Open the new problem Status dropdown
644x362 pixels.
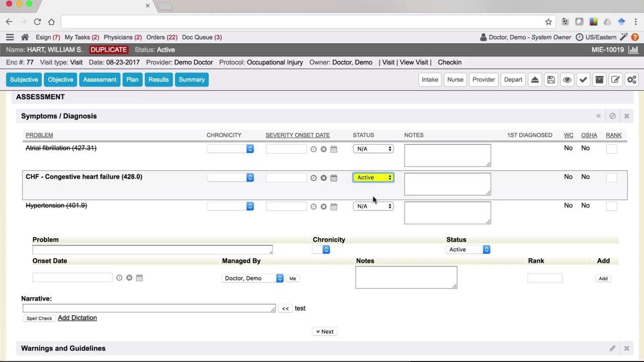tap(468, 249)
